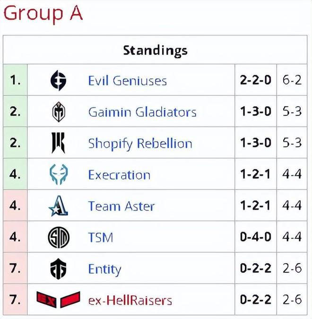The width and height of the screenshot is (312, 319).
Task: Visit the Team Aster page link
Action: (121, 206)
